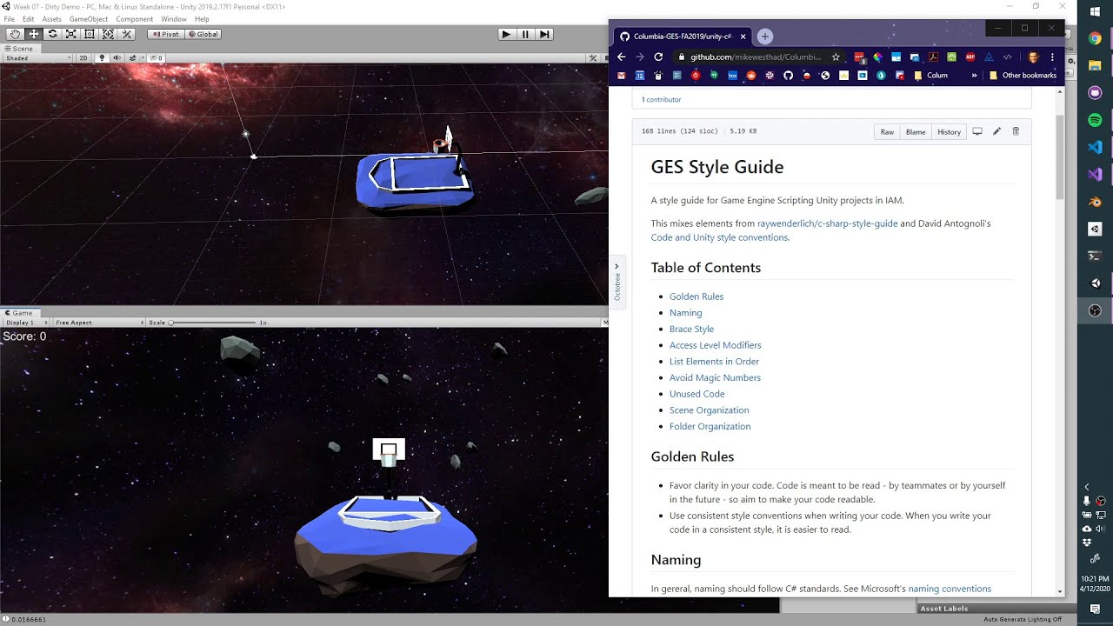Toggle scene lighting with the bulb icon
The image size is (1113, 626).
(x=102, y=58)
